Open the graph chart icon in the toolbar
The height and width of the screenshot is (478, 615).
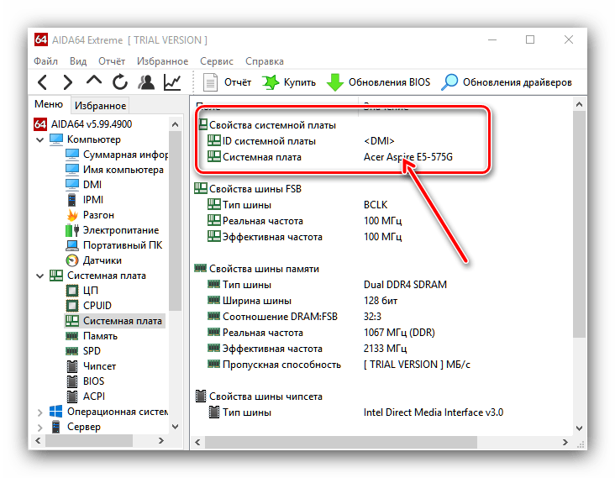tap(172, 82)
